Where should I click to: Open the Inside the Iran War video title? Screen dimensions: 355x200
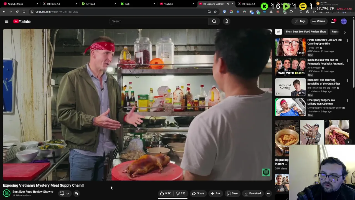[x=326, y=62]
